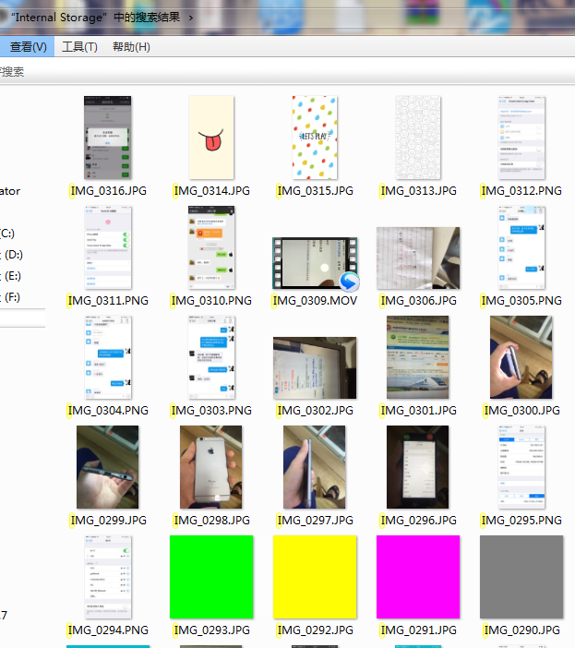Viewport: 575px width, 648px height.
Task: Select the IMG_0311.PNG settings screenshot
Action: pyautogui.click(x=108, y=247)
